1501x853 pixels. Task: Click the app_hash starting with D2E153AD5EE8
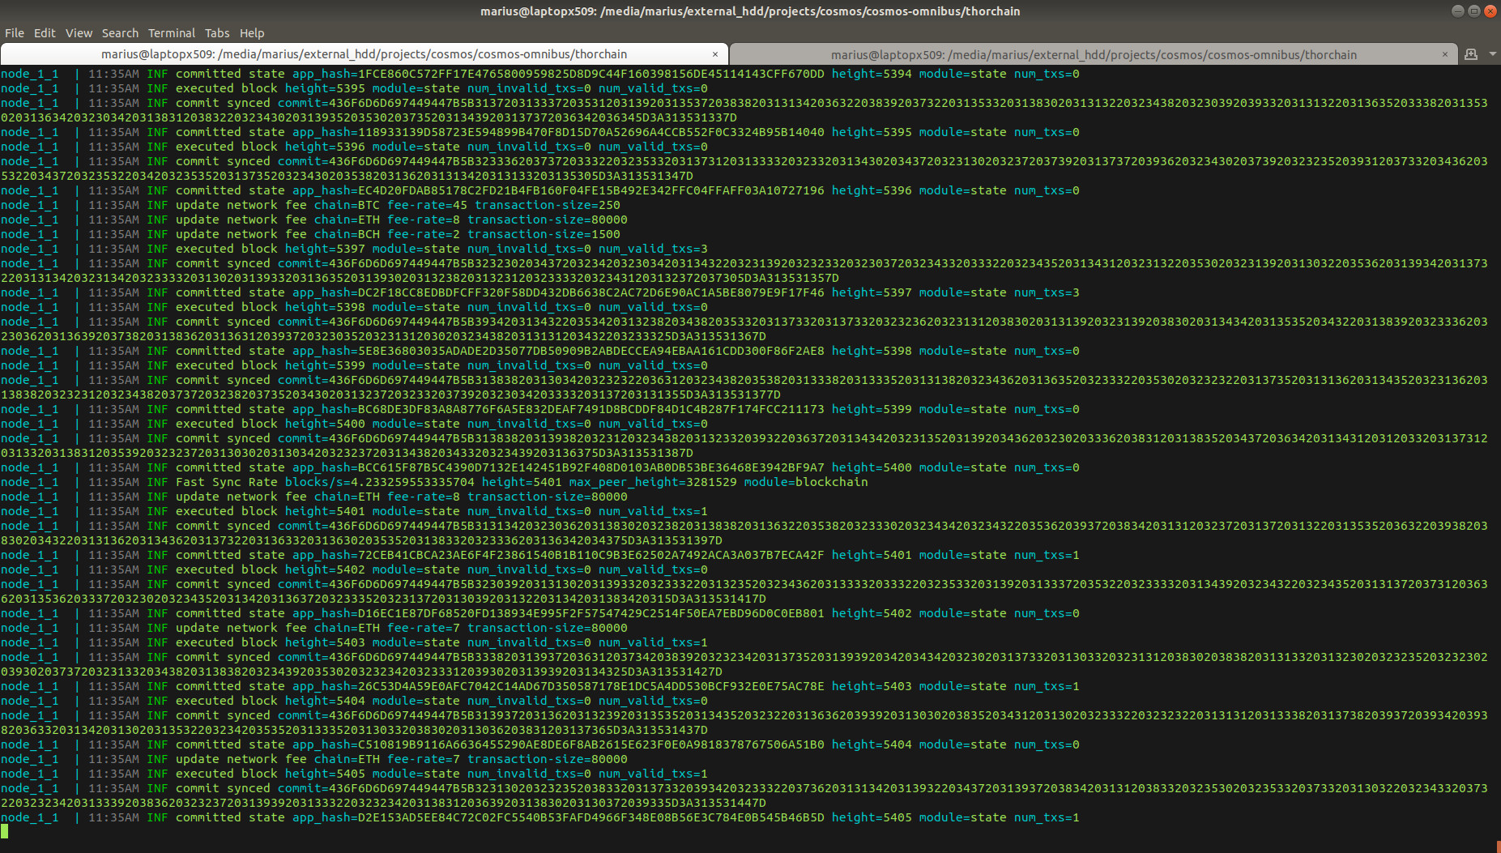click(558, 817)
